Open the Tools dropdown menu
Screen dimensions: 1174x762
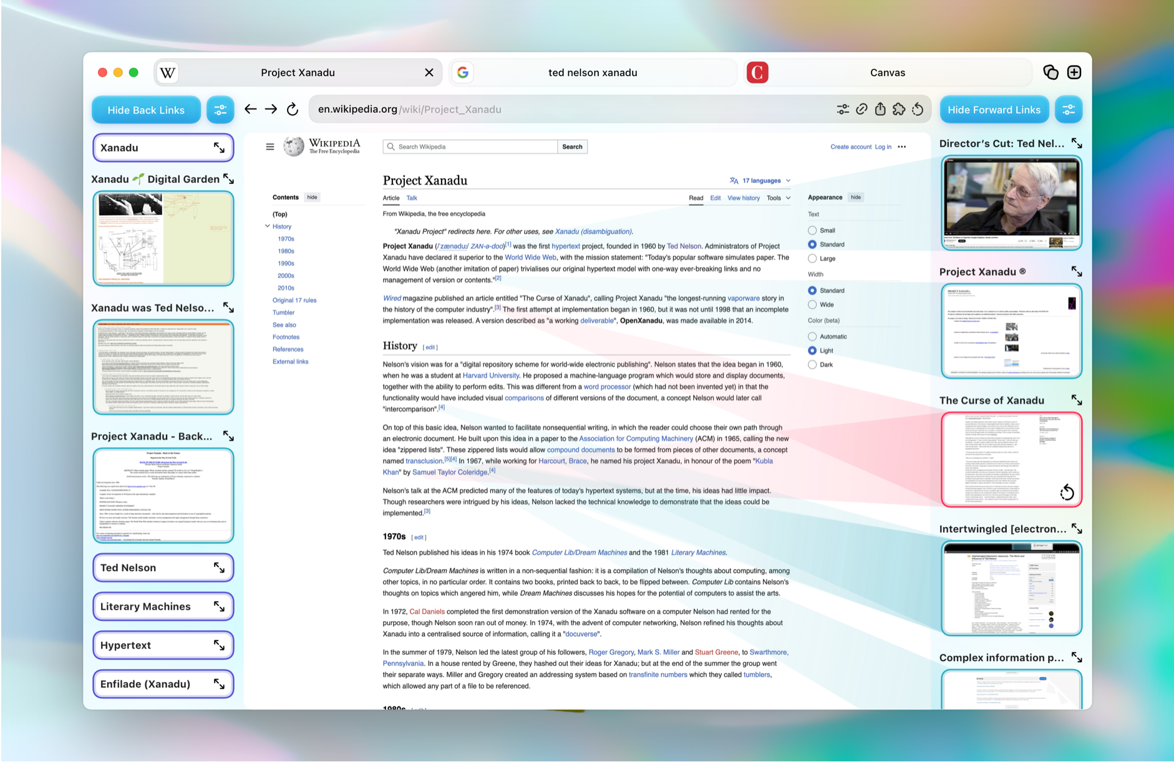[x=778, y=198]
